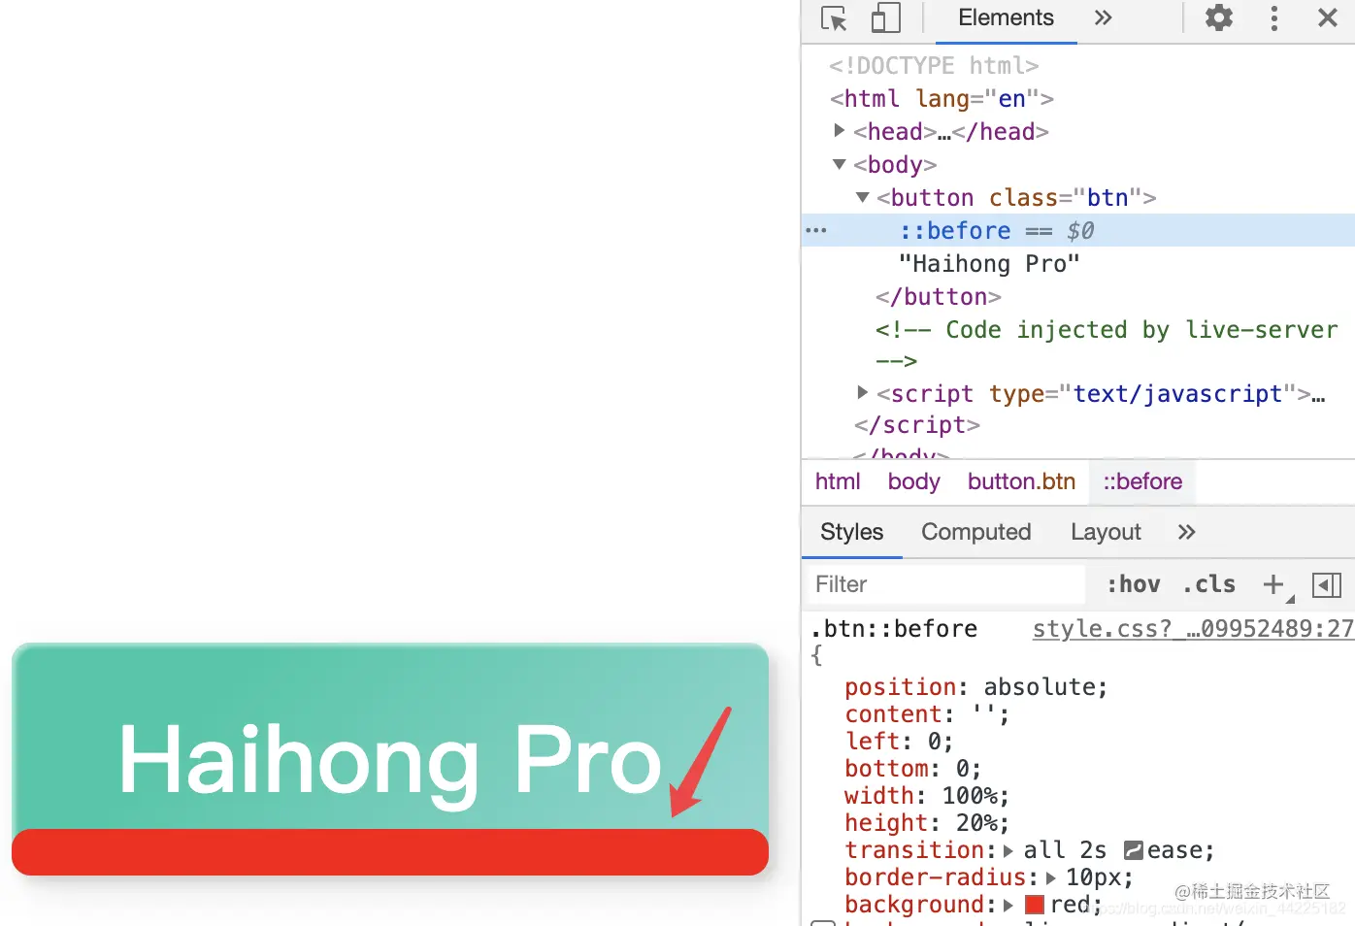Show more style pane tabs
The image size is (1355, 926).
click(x=1186, y=532)
